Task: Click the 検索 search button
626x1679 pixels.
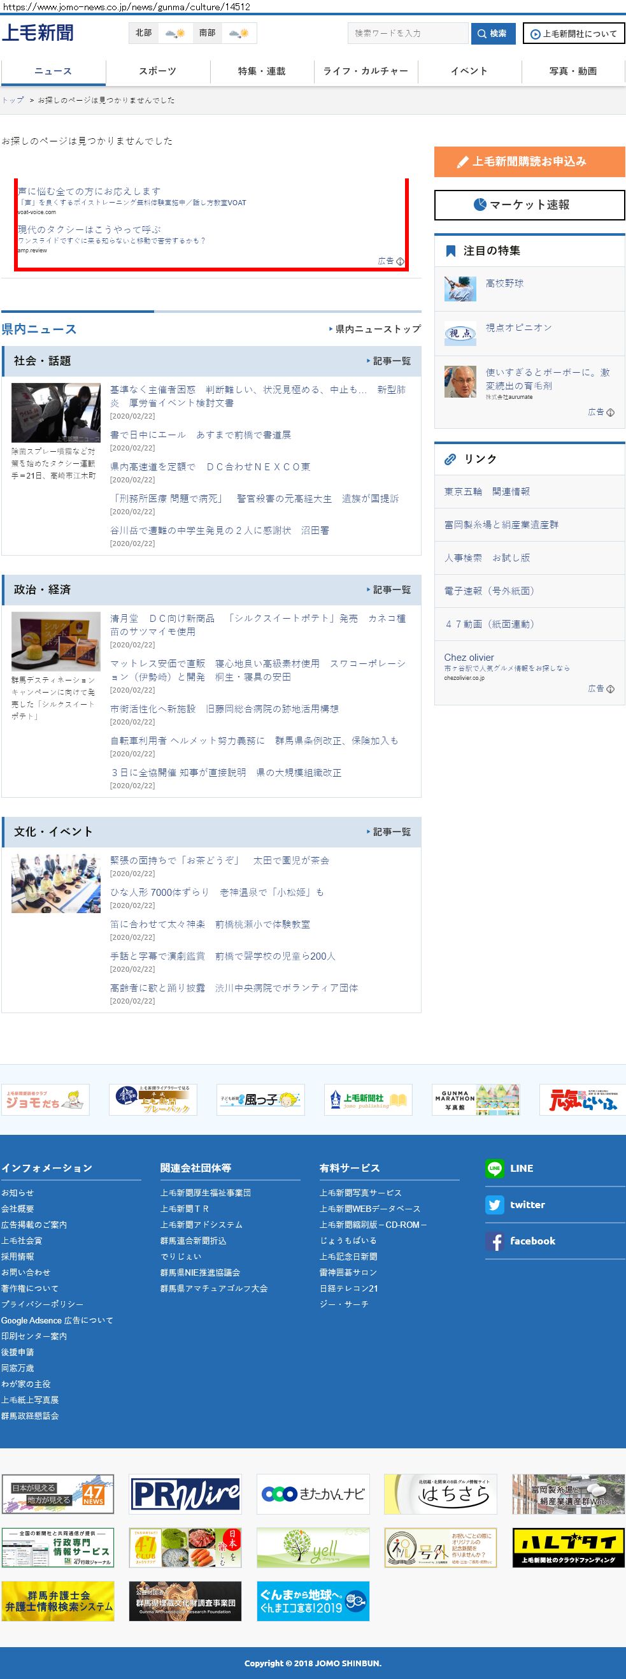Action: click(492, 33)
